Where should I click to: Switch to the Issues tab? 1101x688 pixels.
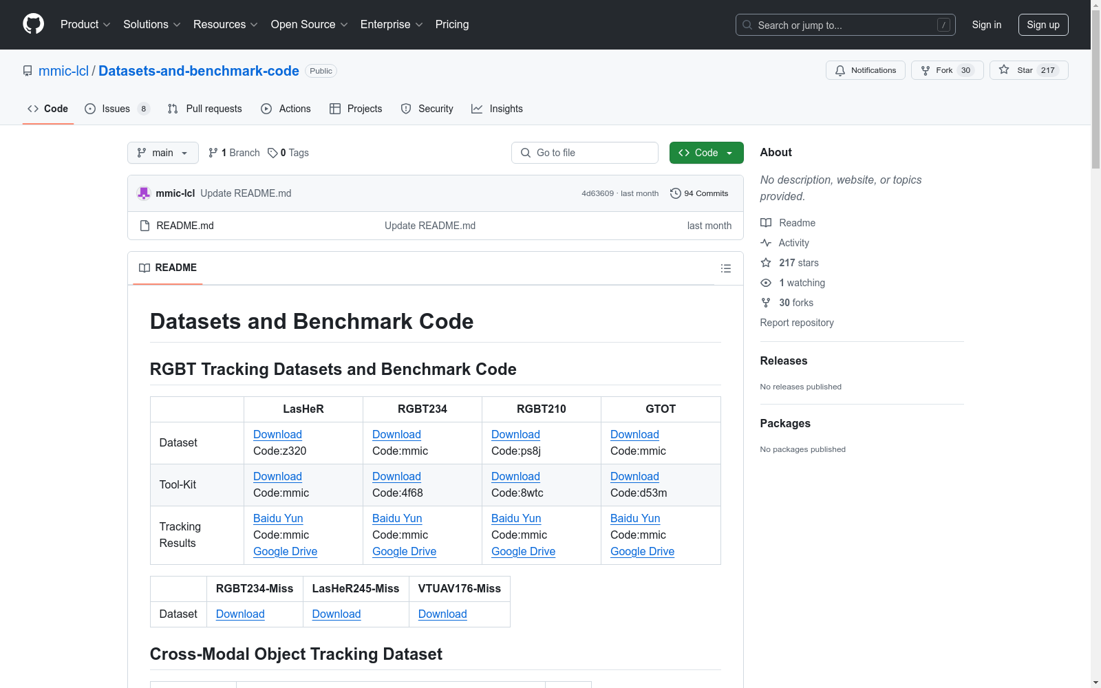pyautogui.click(x=116, y=109)
